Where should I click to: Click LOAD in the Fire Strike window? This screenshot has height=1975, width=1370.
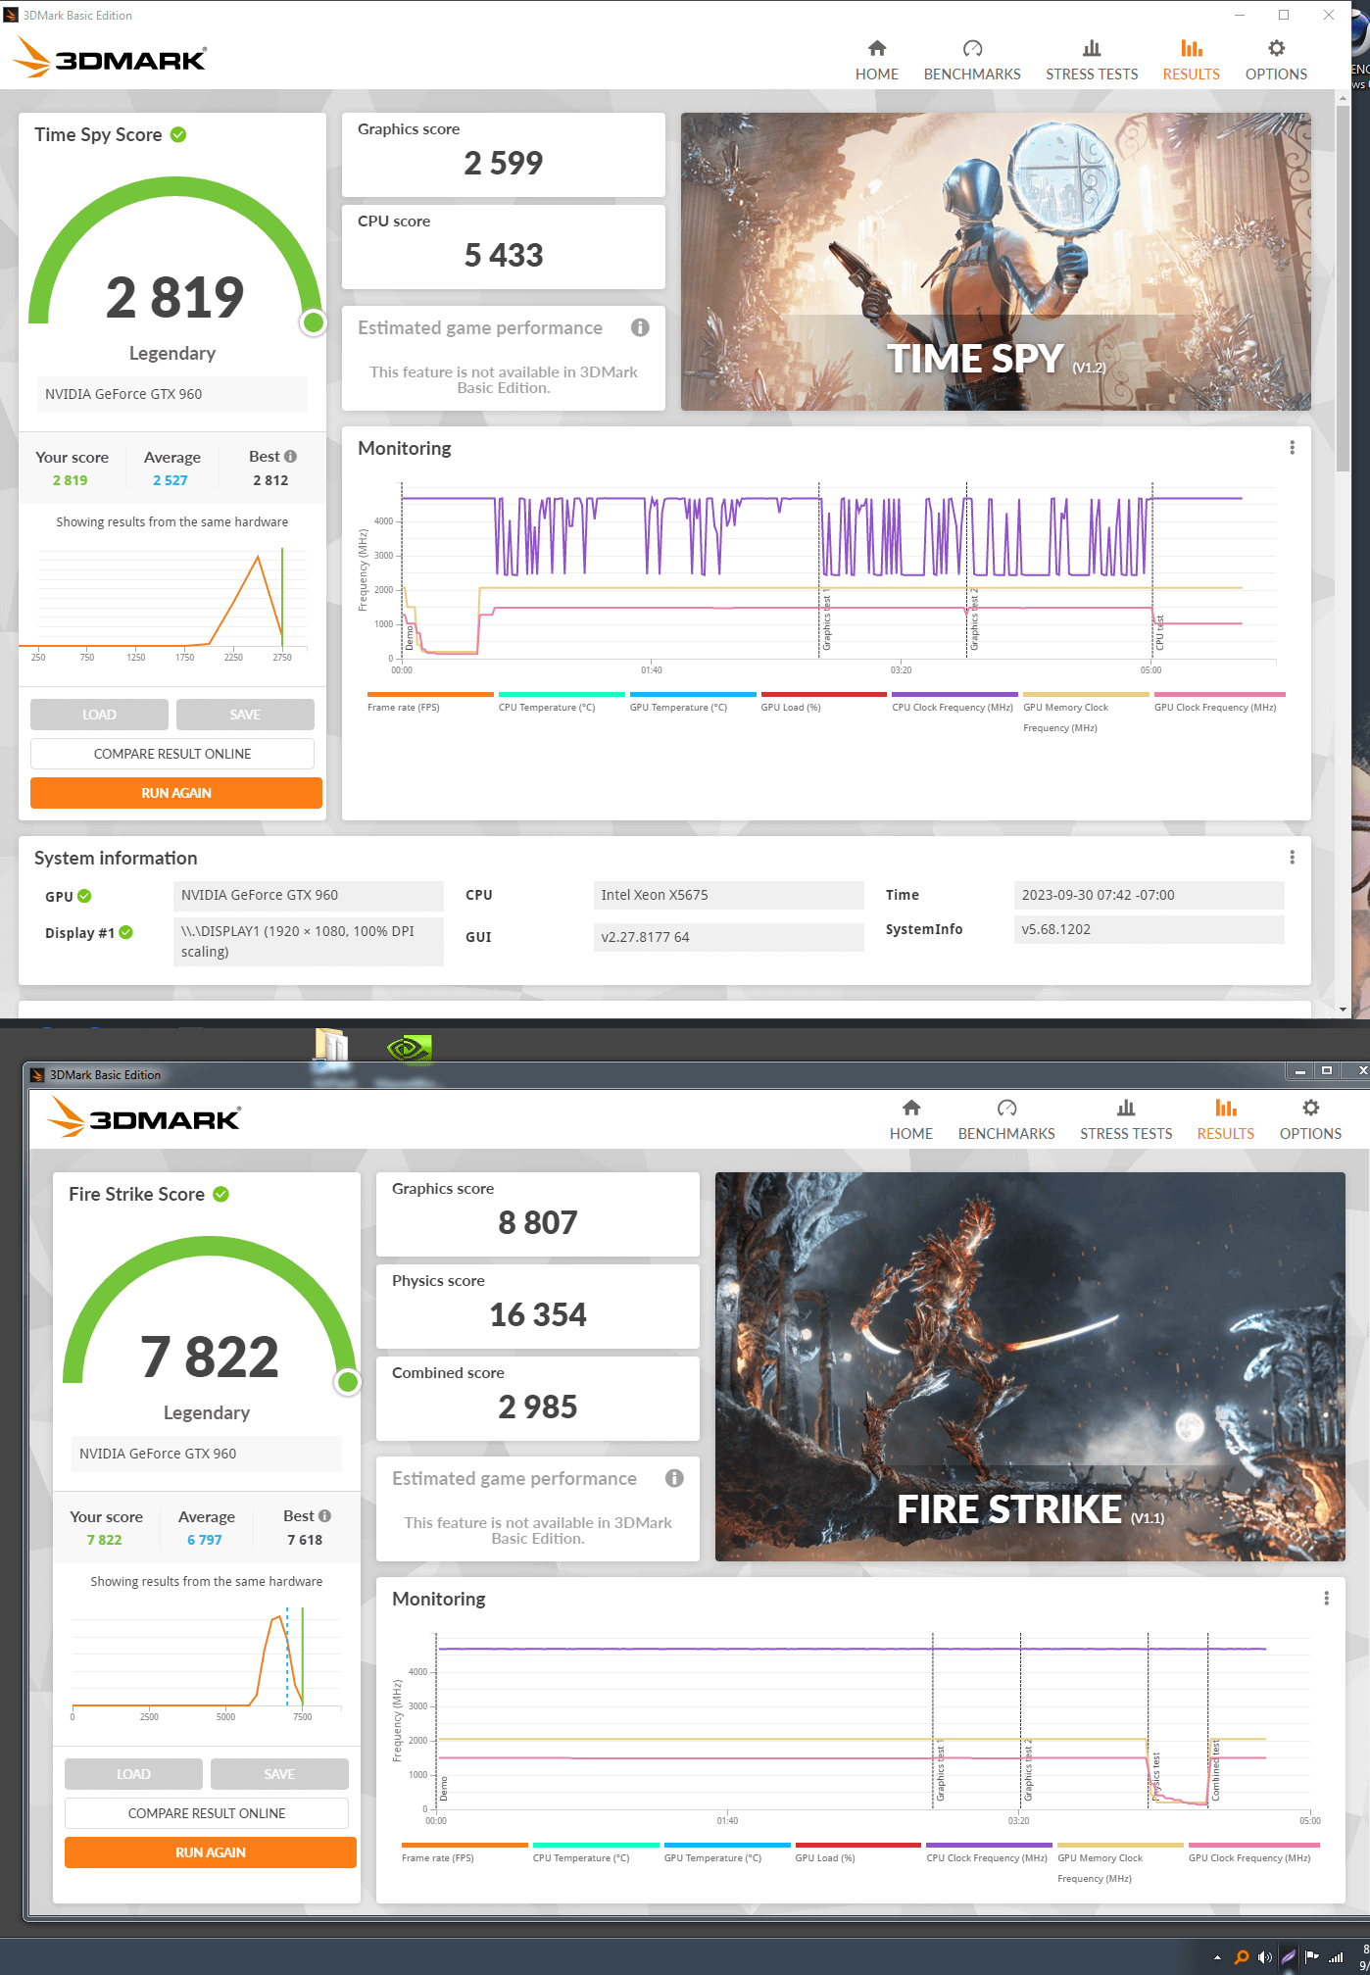(x=133, y=1774)
